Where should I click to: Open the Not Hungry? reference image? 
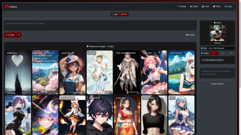181,72
